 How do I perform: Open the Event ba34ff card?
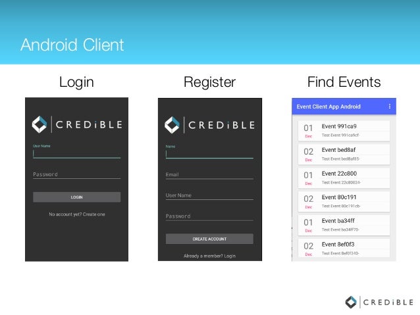click(x=344, y=225)
